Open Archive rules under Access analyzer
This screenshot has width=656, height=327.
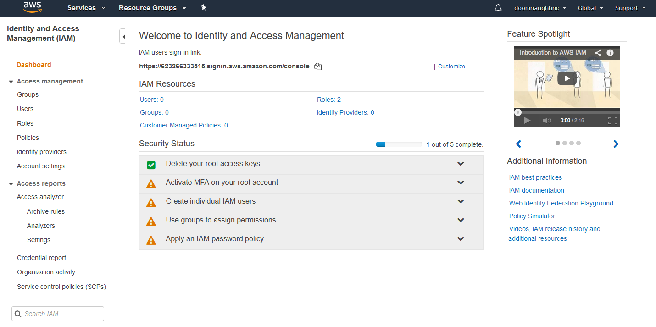point(46,211)
